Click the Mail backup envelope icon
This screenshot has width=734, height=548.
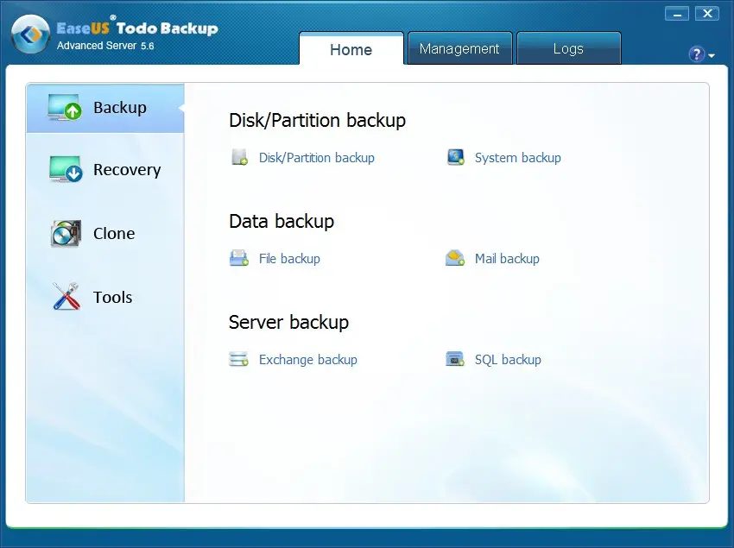(455, 258)
